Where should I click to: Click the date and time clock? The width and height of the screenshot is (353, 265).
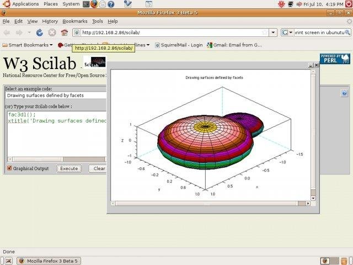[323, 4]
